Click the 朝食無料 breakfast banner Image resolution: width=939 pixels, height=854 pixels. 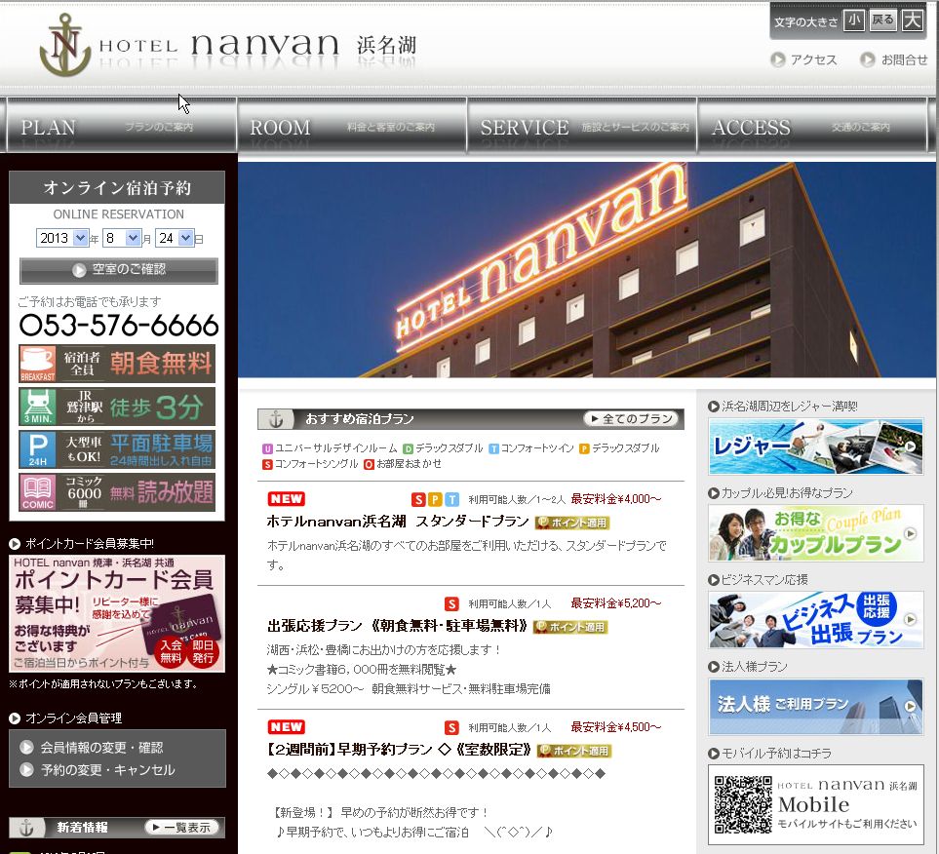tap(117, 364)
